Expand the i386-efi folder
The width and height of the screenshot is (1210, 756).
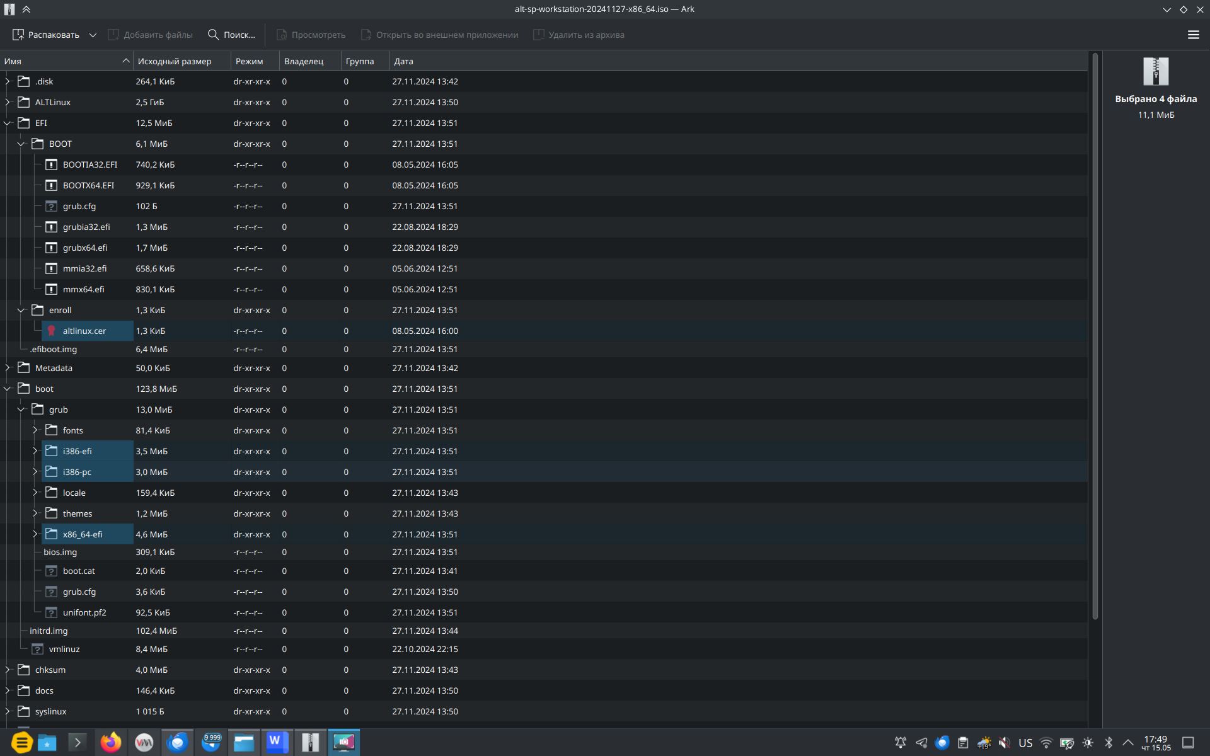click(x=35, y=451)
